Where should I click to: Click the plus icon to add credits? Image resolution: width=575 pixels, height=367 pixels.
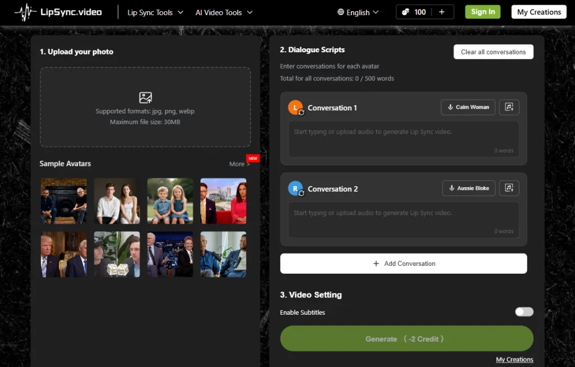[442, 12]
